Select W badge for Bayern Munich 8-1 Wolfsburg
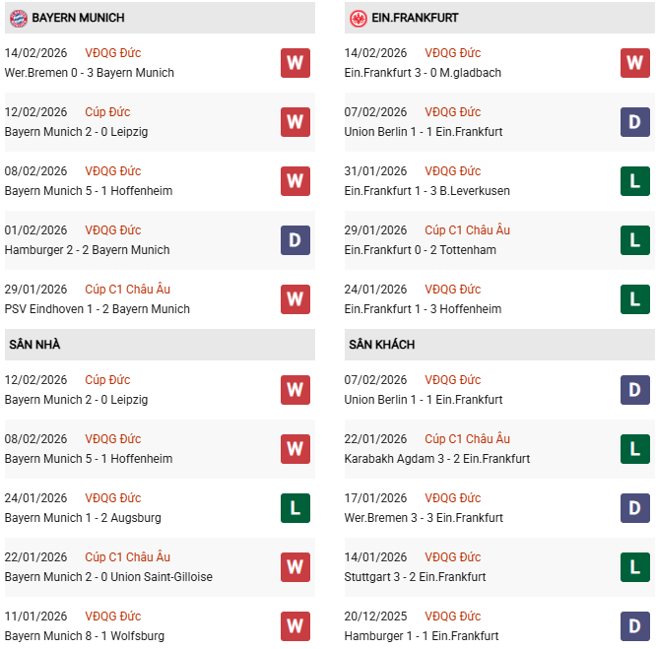 pos(295,626)
